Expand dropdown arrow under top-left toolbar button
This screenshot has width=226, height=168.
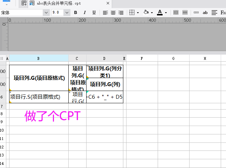coord(7,5)
